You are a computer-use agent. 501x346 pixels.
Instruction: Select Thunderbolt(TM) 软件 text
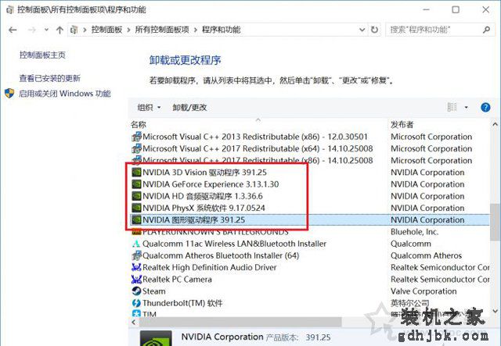tap(182, 303)
